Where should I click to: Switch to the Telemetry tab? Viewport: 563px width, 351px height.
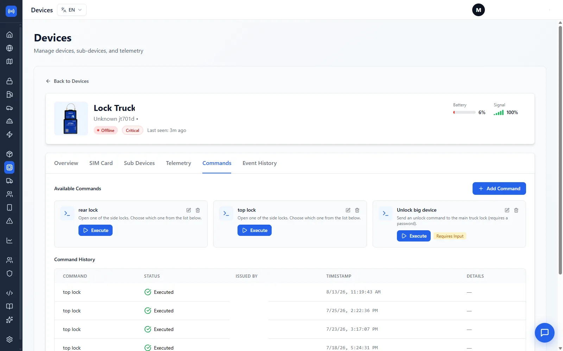[178, 163]
